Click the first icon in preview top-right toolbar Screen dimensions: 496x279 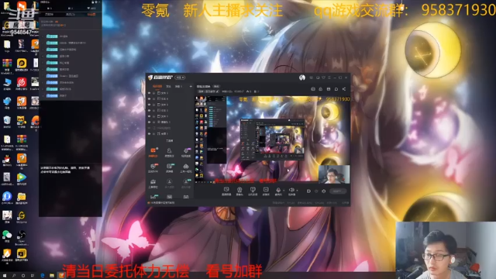point(313,89)
